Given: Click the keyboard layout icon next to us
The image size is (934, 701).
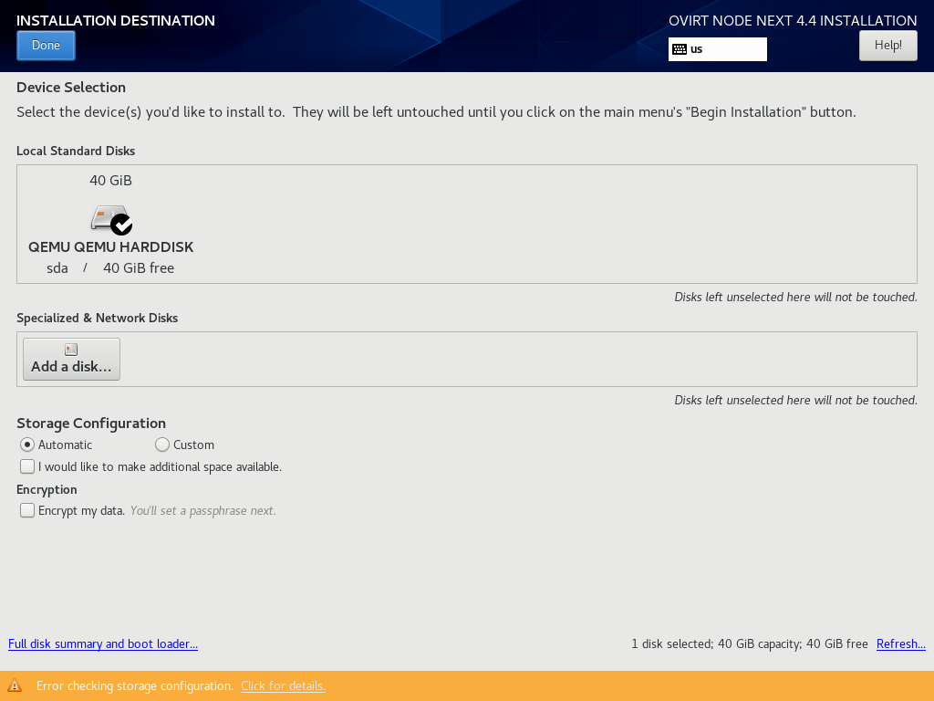Looking at the screenshot, I should [x=679, y=49].
